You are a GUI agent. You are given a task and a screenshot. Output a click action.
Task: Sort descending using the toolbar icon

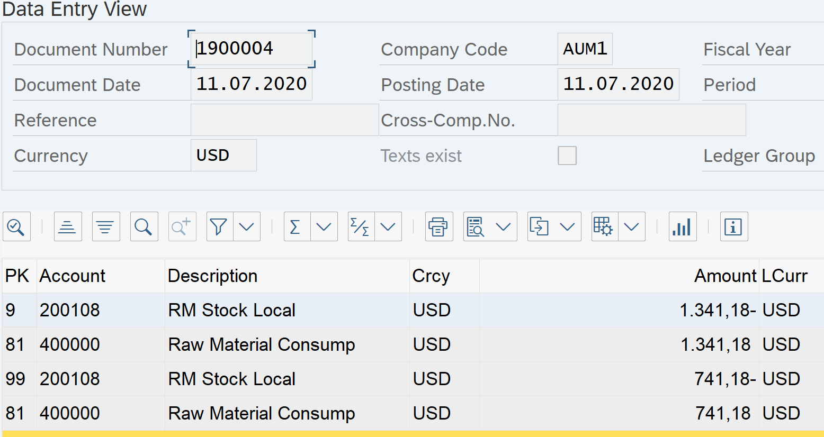point(106,227)
